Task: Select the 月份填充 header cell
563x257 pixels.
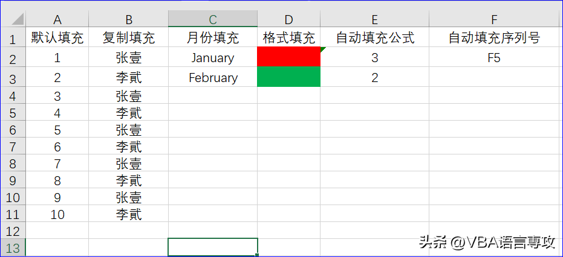Action: click(212, 39)
